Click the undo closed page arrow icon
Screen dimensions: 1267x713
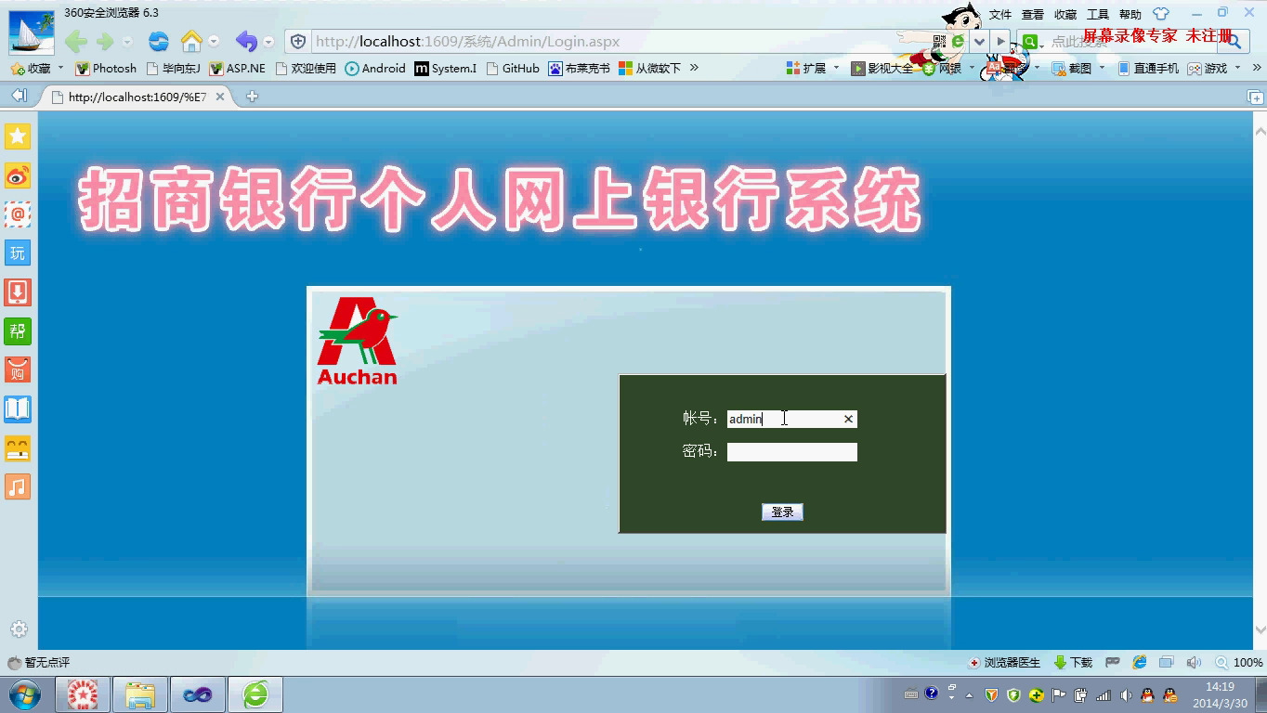coord(246,41)
